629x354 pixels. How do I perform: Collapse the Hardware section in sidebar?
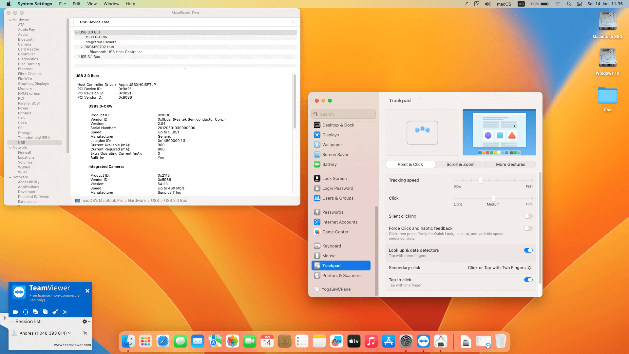tap(10, 20)
